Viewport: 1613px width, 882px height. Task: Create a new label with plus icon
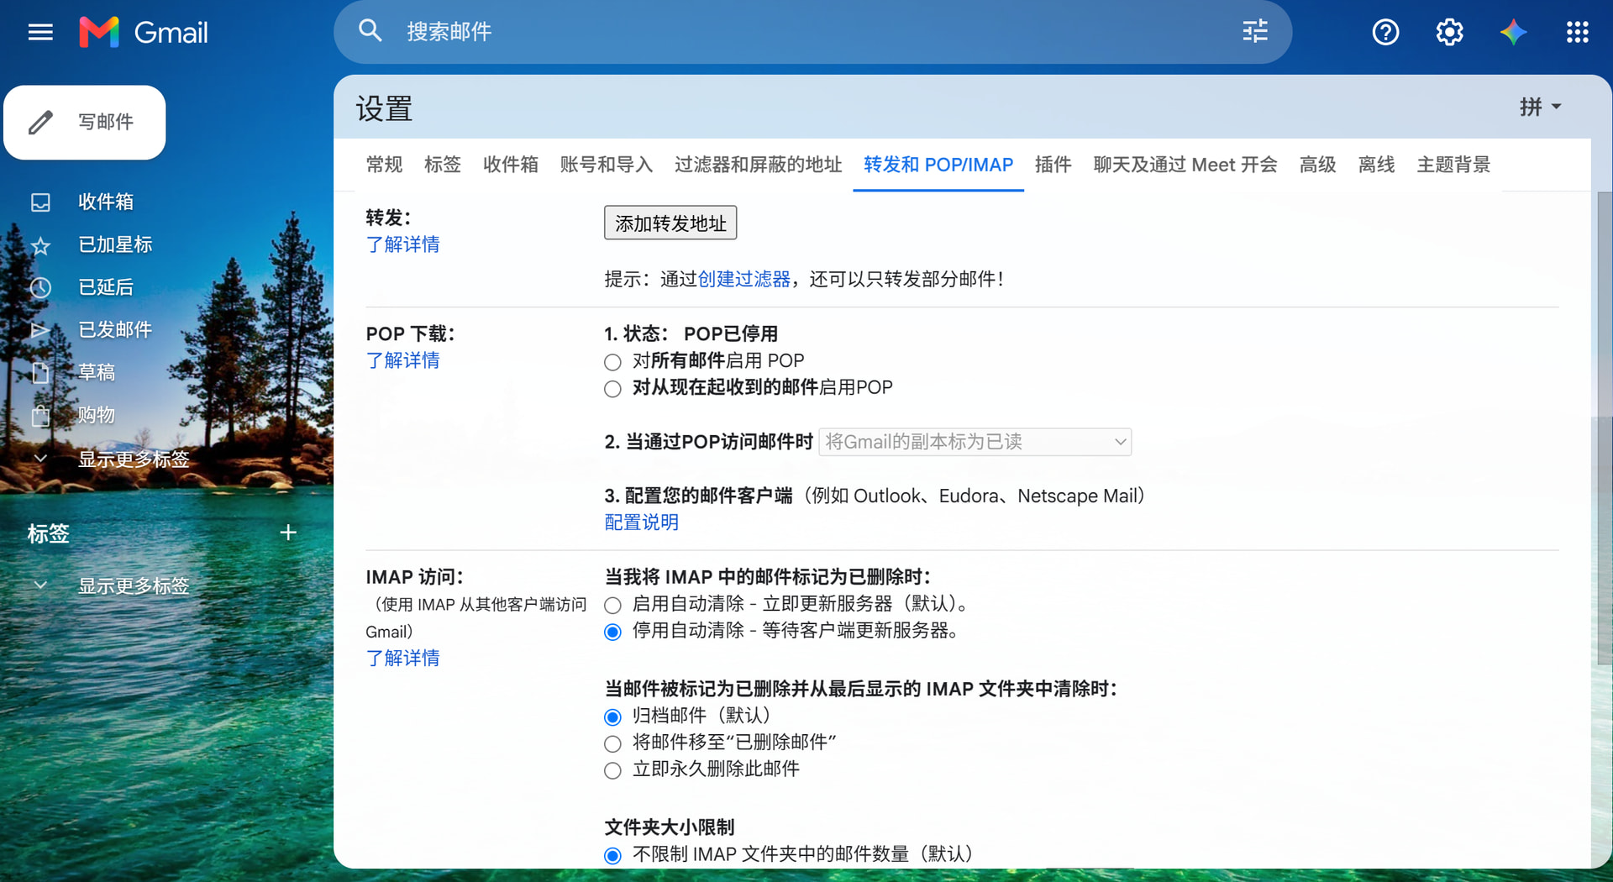click(x=288, y=533)
